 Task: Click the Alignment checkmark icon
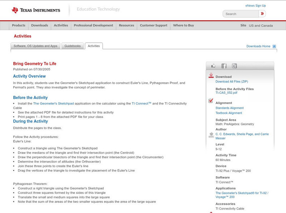(x=211, y=101)
